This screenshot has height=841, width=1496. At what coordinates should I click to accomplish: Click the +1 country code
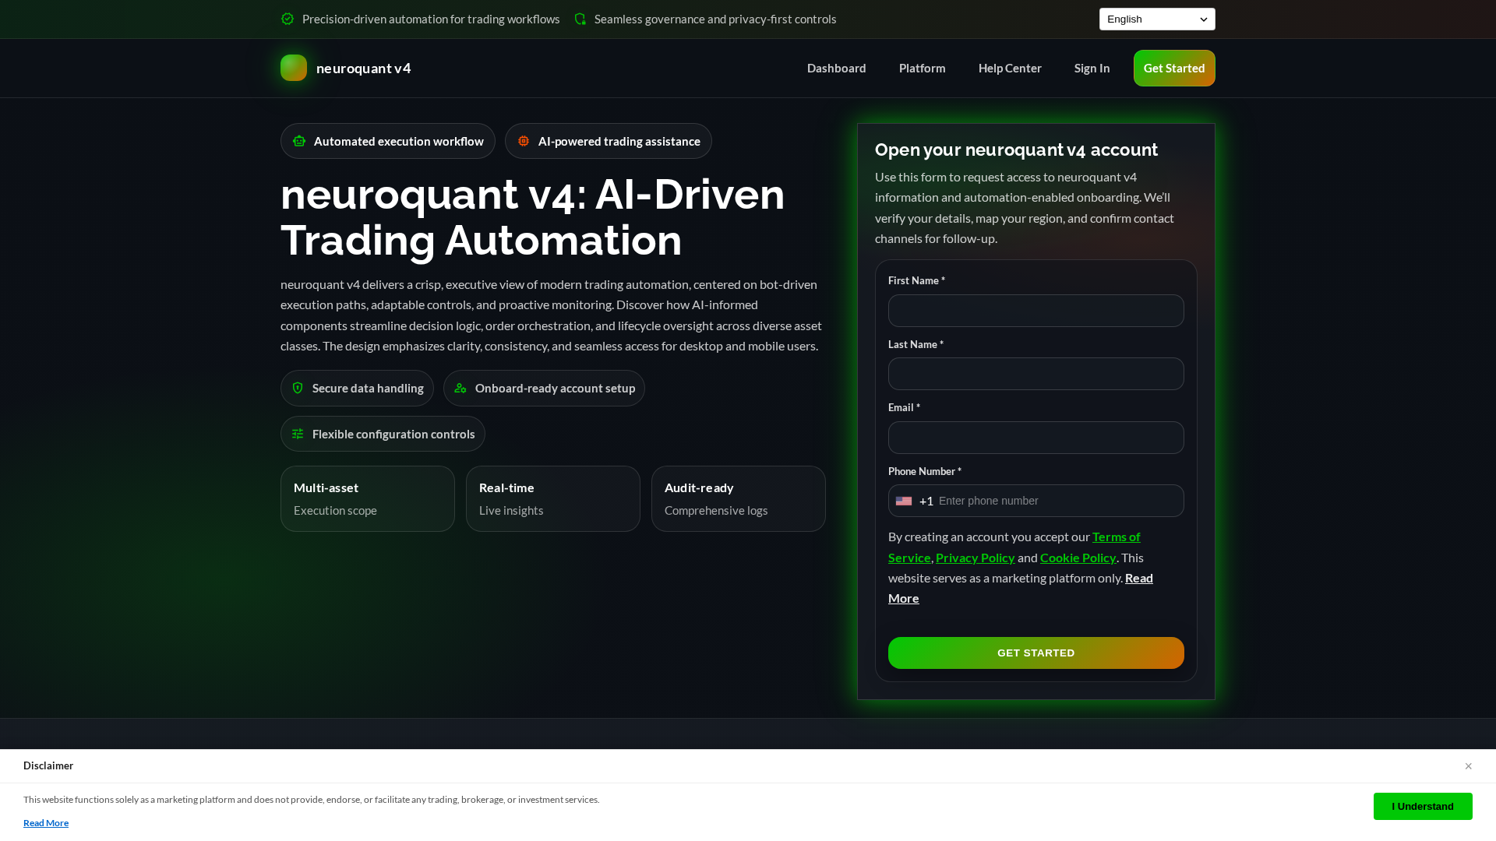[x=926, y=501]
